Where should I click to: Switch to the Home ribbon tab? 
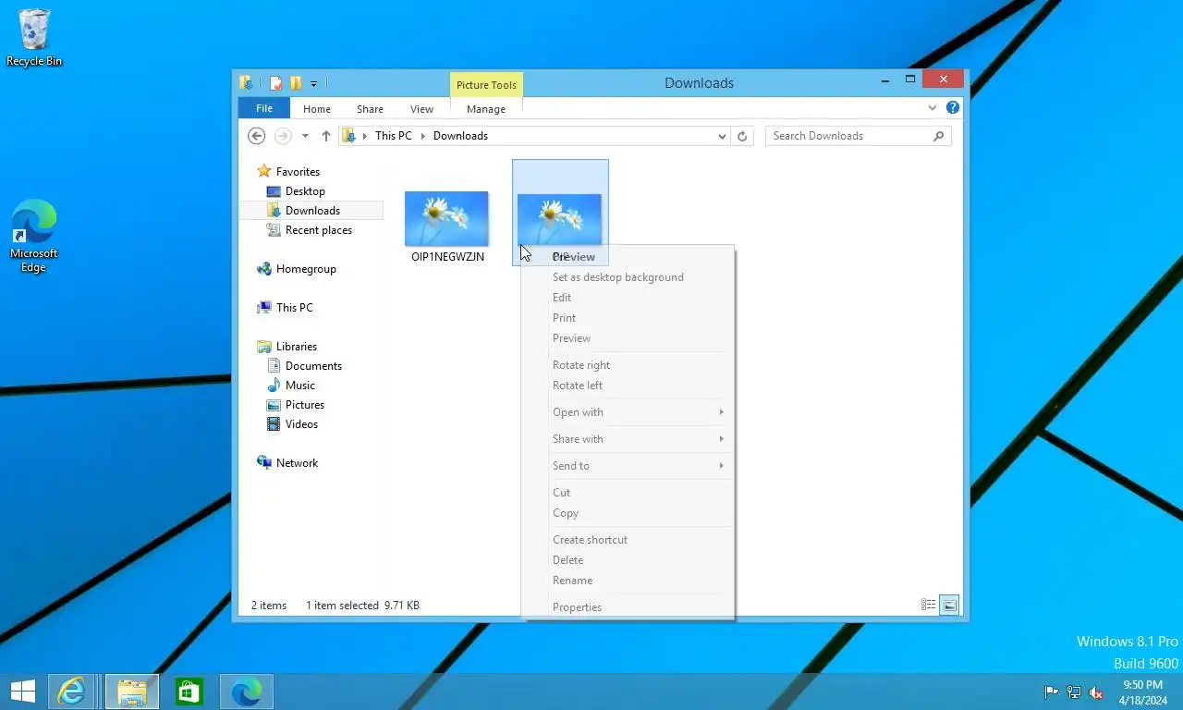click(x=317, y=109)
